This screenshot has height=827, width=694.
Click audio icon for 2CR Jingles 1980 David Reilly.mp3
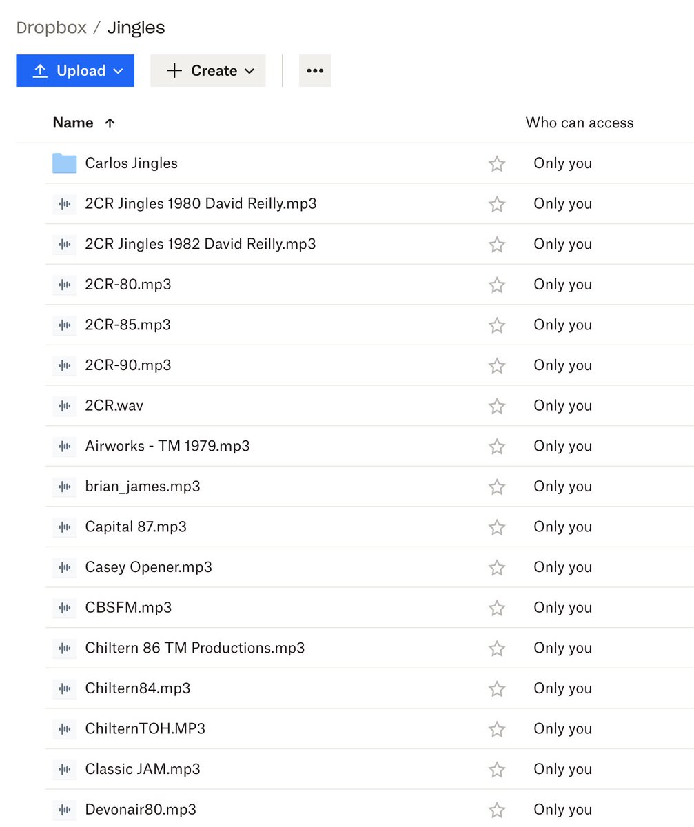(65, 204)
